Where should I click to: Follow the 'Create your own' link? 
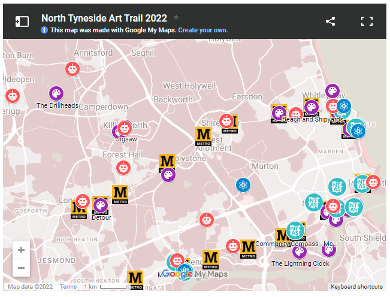(202, 30)
